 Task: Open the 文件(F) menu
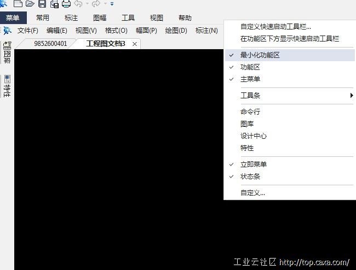pos(28,31)
